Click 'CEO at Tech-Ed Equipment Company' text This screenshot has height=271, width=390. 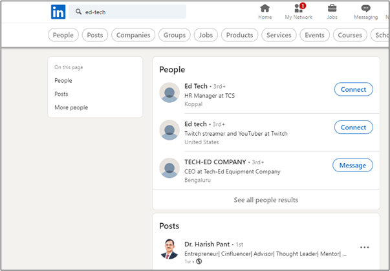(x=232, y=171)
